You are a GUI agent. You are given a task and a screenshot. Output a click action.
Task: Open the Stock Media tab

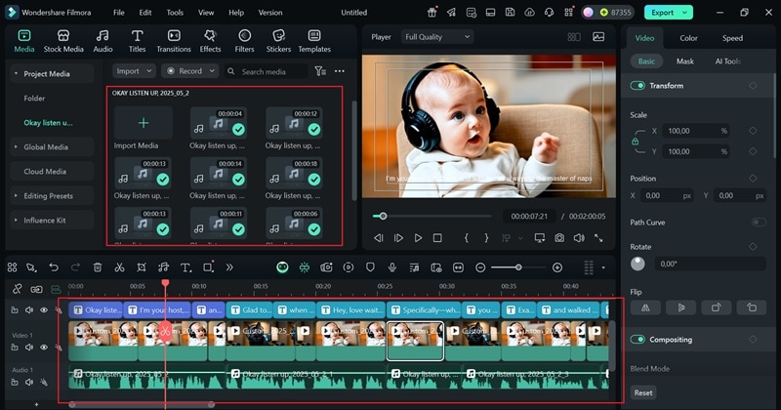tap(63, 41)
